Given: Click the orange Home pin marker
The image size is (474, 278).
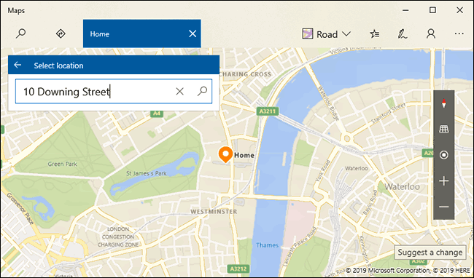Looking at the screenshot, I should [225, 155].
